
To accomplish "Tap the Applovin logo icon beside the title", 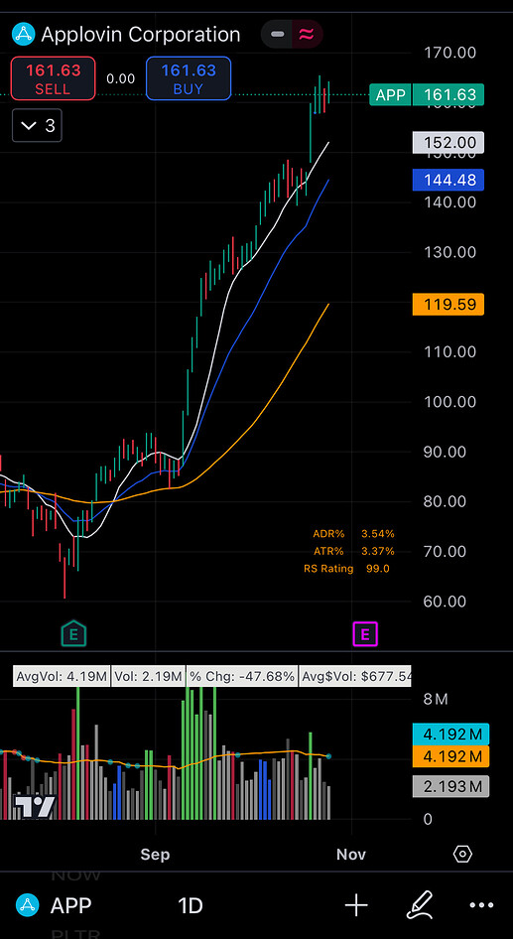I will (x=24, y=34).
